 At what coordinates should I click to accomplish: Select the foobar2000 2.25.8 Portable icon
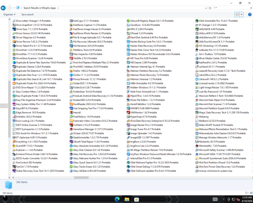click(71, 100)
